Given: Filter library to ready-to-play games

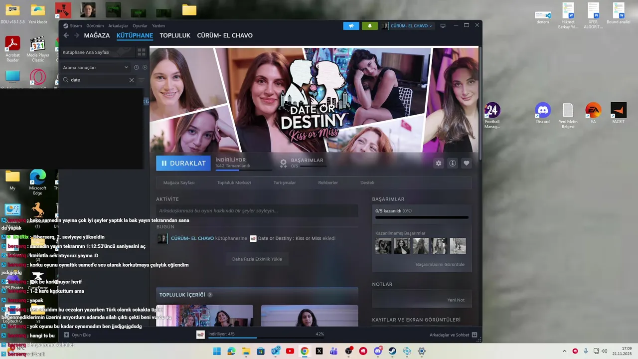Looking at the screenshot, I should pos(145,67).
